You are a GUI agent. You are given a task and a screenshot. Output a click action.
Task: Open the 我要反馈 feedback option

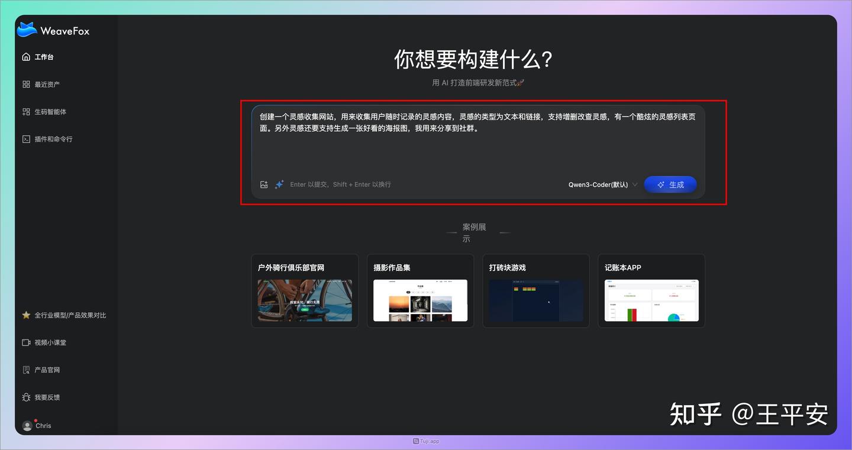coord(46,397)
